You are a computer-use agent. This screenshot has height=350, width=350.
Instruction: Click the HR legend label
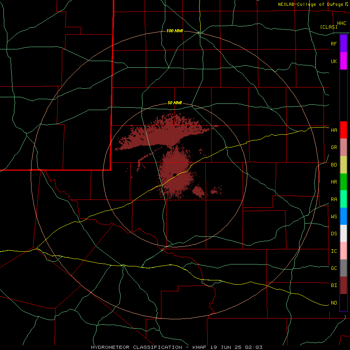click(334, 182)
